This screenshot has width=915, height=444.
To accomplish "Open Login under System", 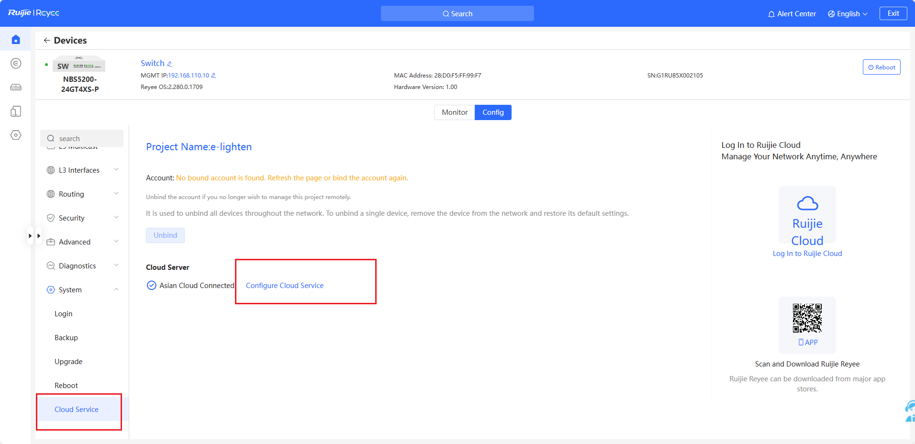I will coord(64,314).
